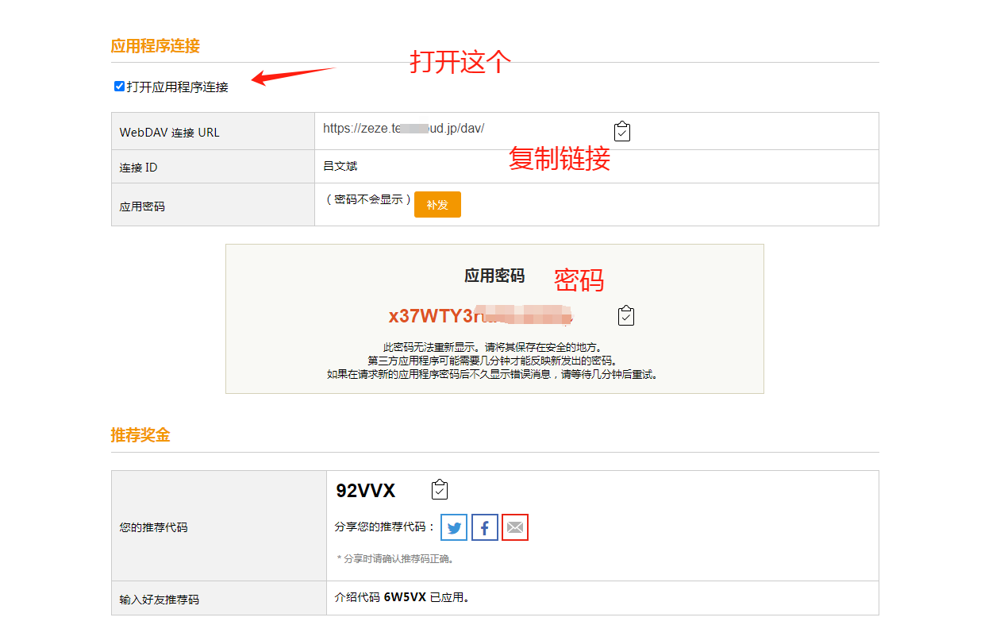
Task: Click the red app password string x37WTY3
Action: pos(435,316)
